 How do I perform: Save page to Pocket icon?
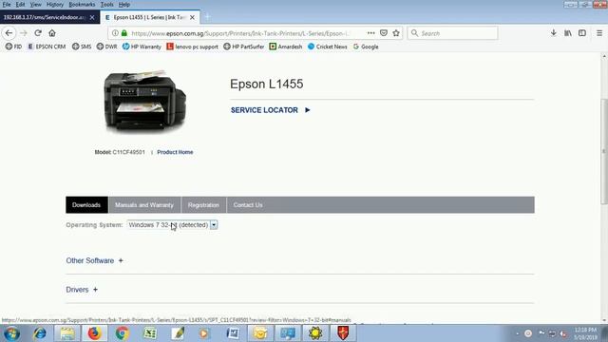384,33
